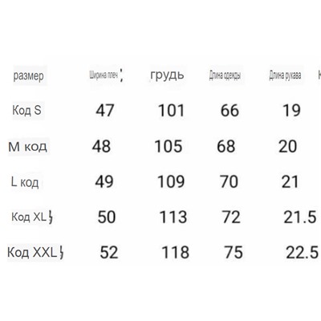Select the 'грудь' column header
The image size is (321, 321).
[x=167, y=75]
